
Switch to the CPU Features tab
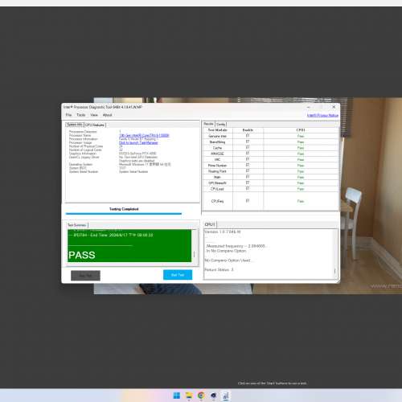point(95,125)
